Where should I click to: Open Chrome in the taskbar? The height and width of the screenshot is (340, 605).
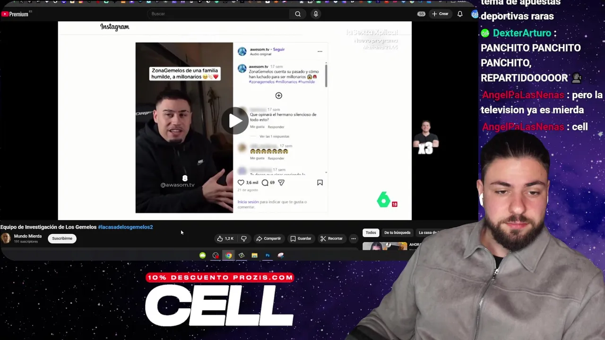pos(228,255)
